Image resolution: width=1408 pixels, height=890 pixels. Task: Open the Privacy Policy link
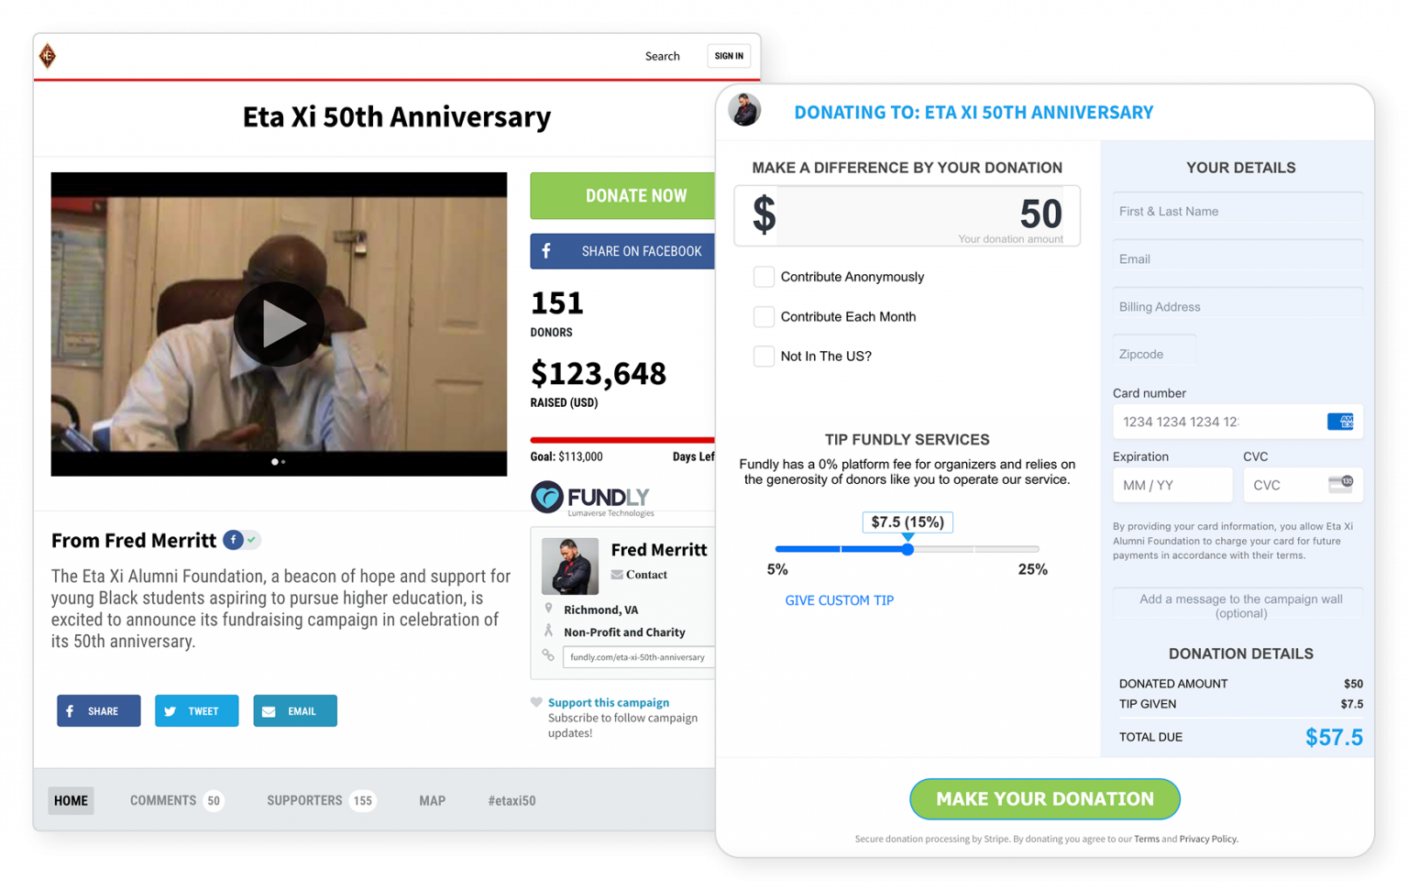(1207, 839)
